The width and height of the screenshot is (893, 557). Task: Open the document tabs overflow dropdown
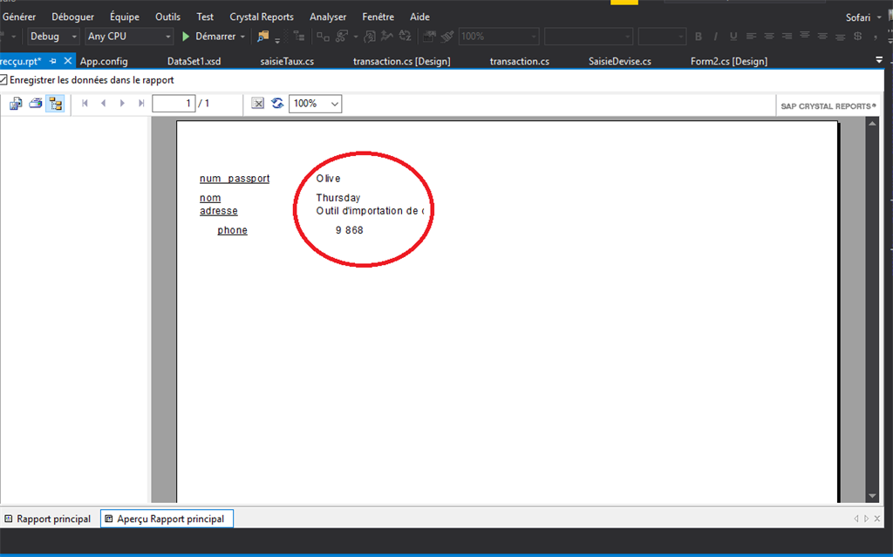coord(879,60)
